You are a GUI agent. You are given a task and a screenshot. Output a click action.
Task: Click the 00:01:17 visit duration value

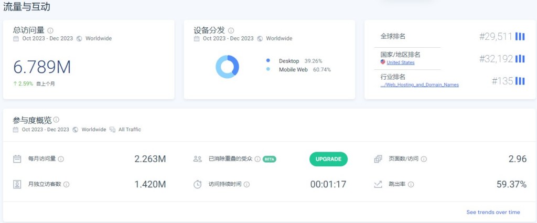click(x=328, y=184)
